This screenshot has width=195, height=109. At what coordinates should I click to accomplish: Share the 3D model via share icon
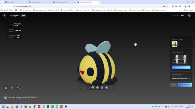(x=18, y=88)
